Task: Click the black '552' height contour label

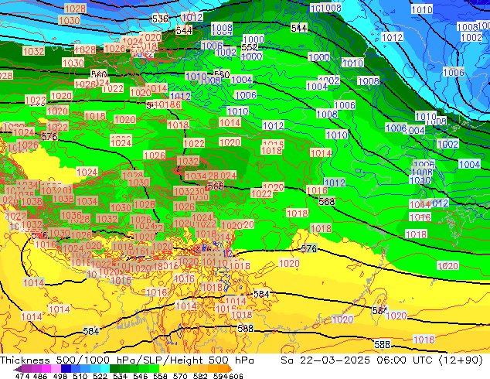Action: 250,47
